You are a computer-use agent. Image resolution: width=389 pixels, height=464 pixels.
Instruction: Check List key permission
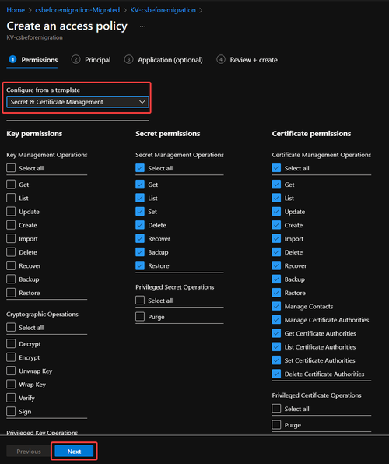11,198
